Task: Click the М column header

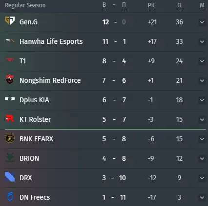Action: 202,5
